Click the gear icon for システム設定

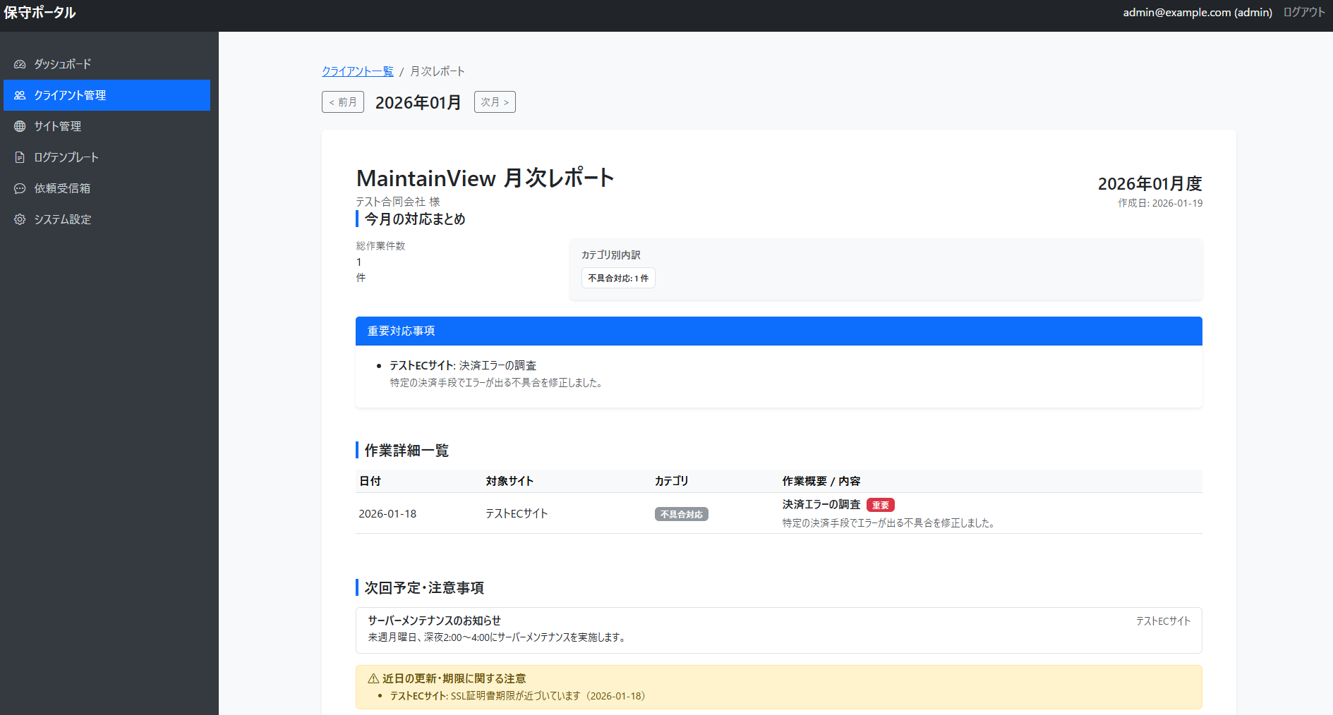point(19,219)
